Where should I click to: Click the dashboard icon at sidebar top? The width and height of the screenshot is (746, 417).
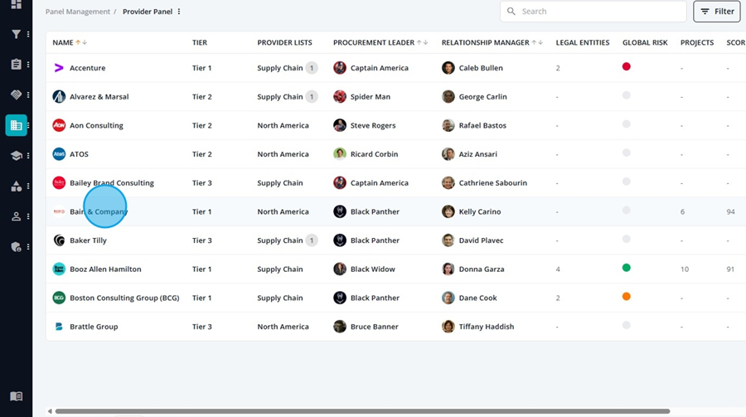coord(17,4)
